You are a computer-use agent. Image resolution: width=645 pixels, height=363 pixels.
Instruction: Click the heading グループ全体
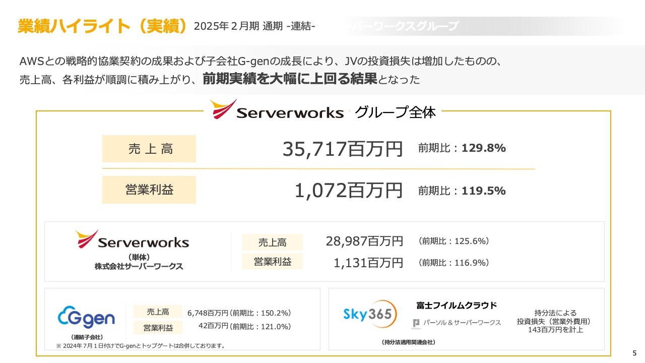[395, 112]
